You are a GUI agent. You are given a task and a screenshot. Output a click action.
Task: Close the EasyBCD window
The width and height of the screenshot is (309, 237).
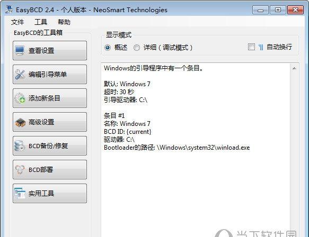click(295, 10)
